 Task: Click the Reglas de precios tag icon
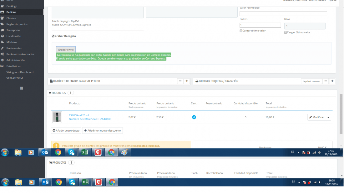coord(2,24)
